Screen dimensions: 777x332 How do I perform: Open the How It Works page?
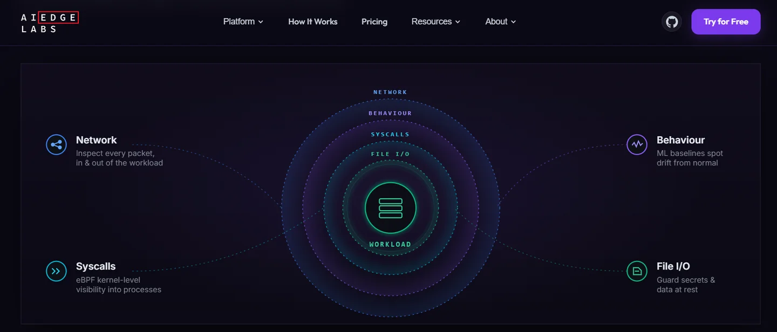point(313,22)
